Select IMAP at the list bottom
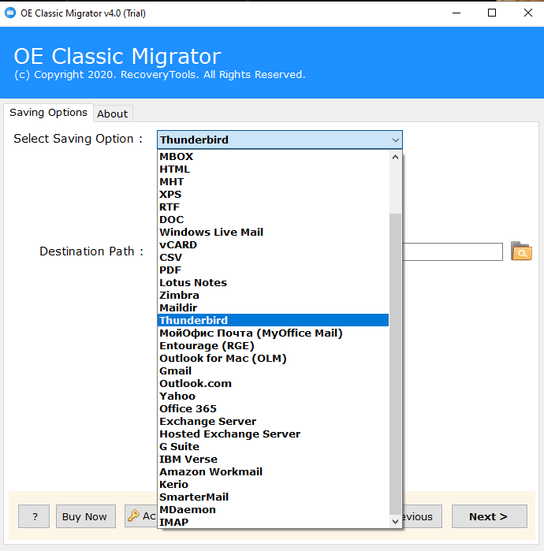 (274, 522)
